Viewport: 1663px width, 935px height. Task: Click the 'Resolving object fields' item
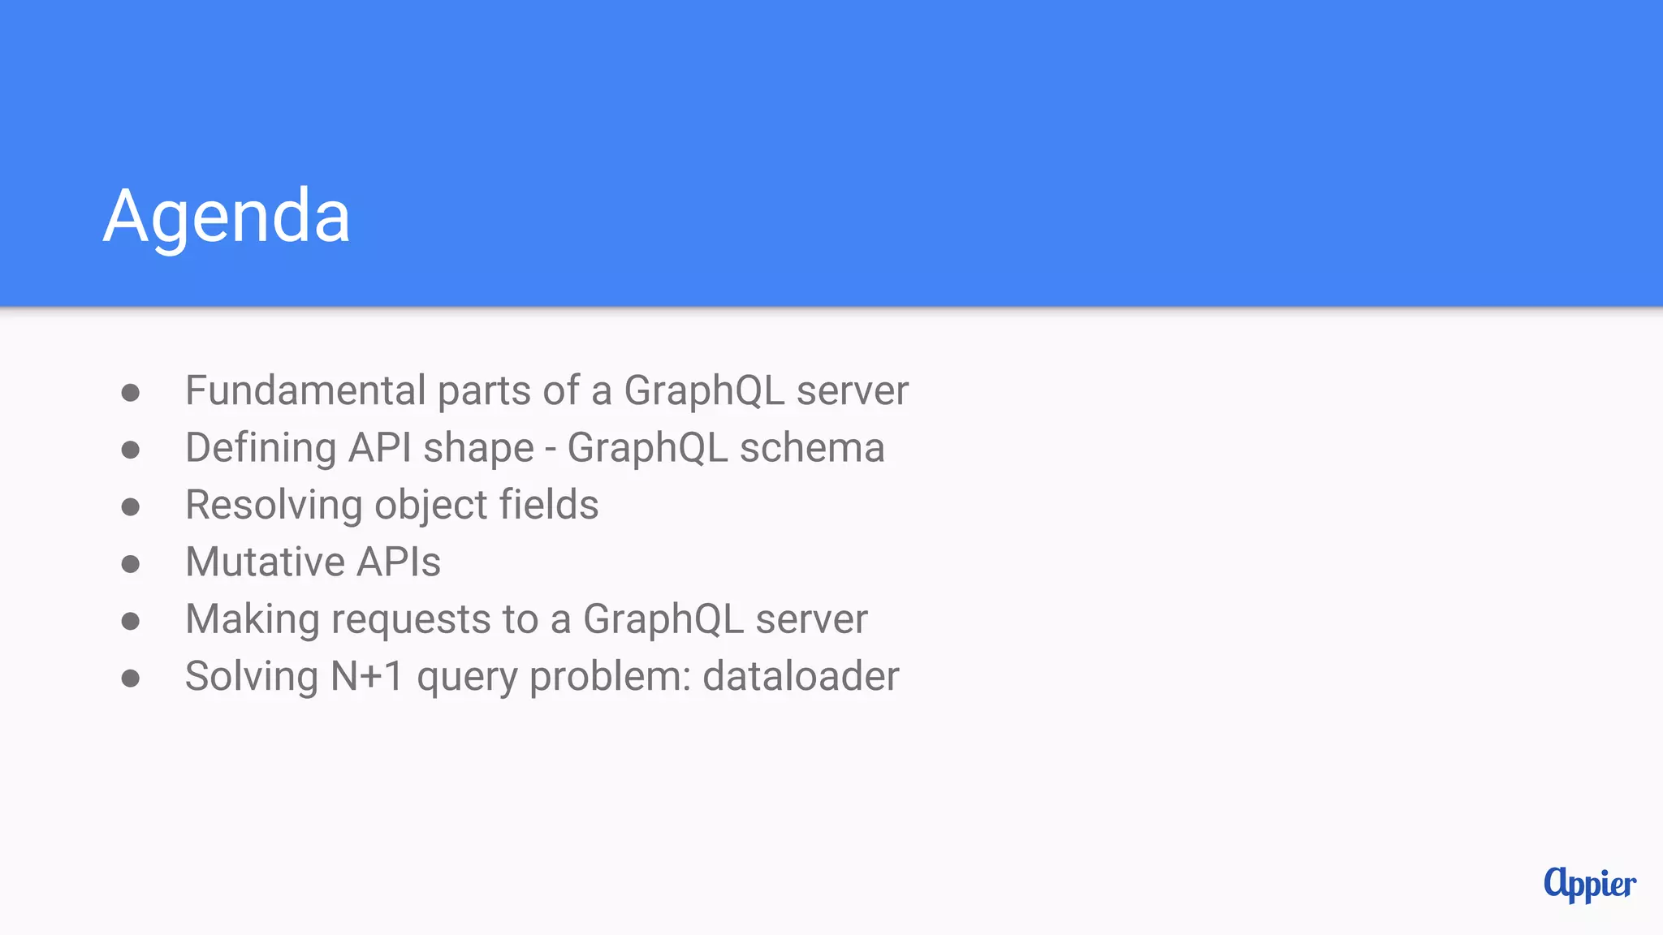coord(391,505)
